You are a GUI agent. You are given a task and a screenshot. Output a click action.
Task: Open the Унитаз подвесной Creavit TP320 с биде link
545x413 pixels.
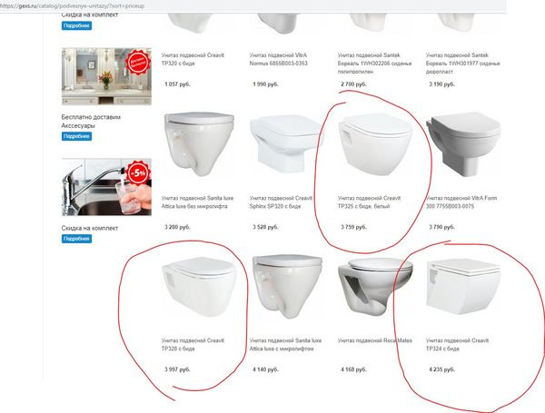tap(193, 59)
